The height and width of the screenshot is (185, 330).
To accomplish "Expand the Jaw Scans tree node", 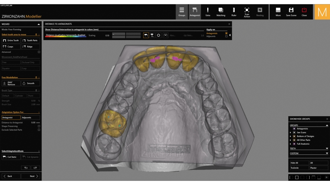I will click(291, 132).
